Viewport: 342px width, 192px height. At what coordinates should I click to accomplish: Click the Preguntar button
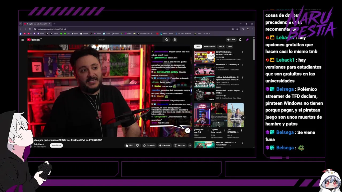165,145
